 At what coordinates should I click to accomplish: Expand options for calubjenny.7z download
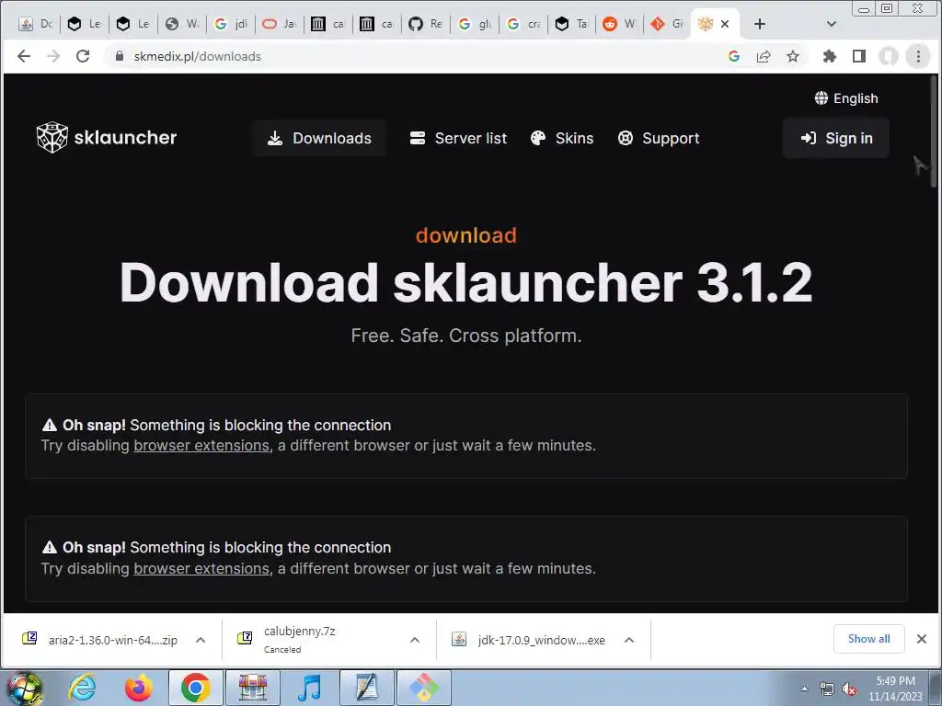click(415, 640)
